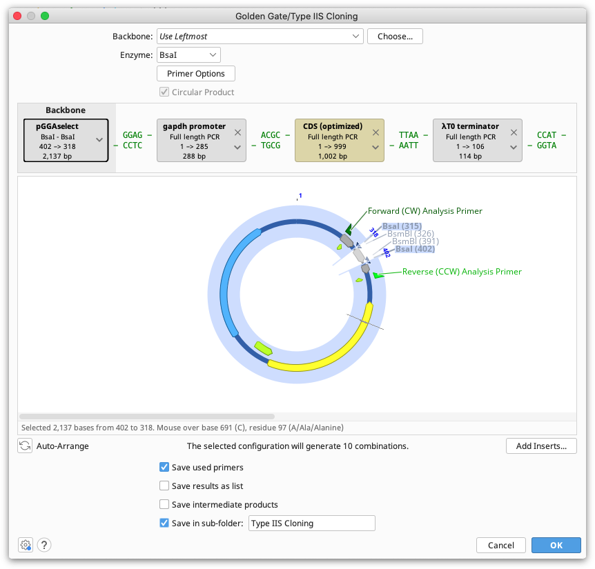Image resolution: width=595 pixels, height=569 pixels.
Task: Expand pGGAselect backbone options chevron
Action: pyautogui.click(x=99, y=140)
